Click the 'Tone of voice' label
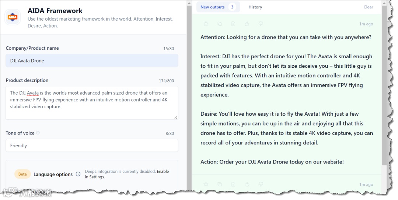398x200 pixels. click(20, 133)
